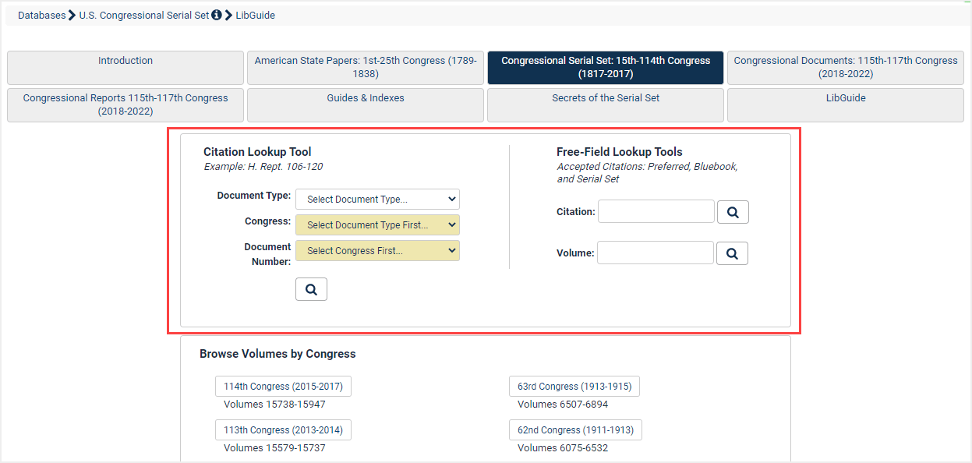Open the Congress selection dropdown

coord(377,224)
